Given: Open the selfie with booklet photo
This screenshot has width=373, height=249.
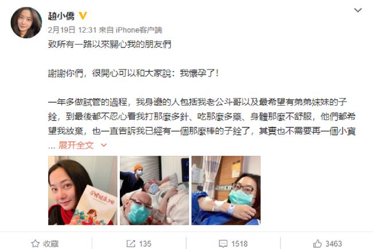Looking at the screenshot, I should coord(83,190).
